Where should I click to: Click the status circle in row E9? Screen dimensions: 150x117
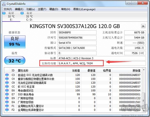click(x=7, y=98)
